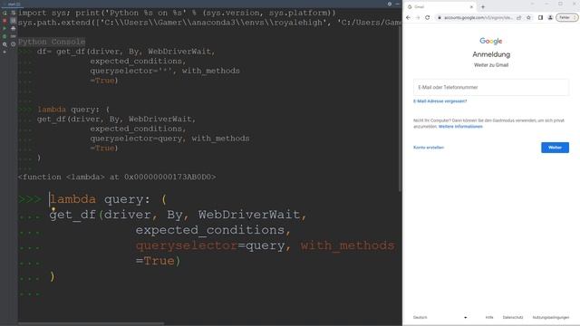This screenshot has width=580, height=326.
Task: Click 'df= get_df(driver, By, WebDriverWait,' history line
Action: (x=126, y=52)
